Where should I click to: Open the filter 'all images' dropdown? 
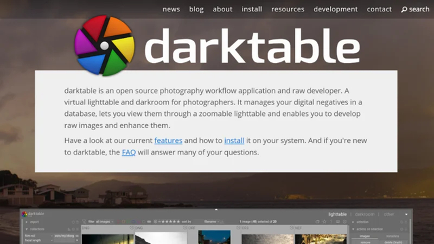pyautogui.click(x=105, y=222)
